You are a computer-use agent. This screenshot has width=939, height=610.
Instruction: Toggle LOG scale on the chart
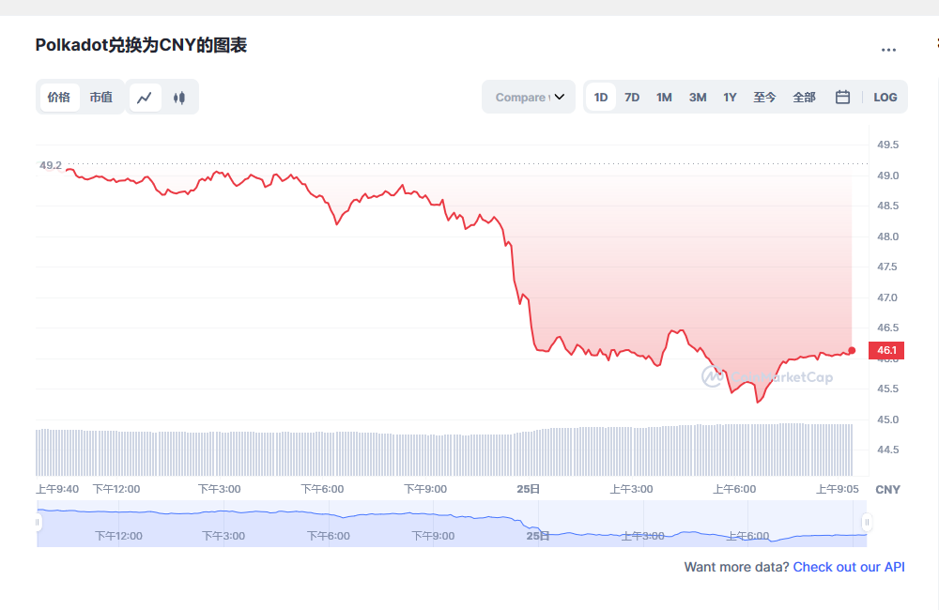tap(885, 97)
